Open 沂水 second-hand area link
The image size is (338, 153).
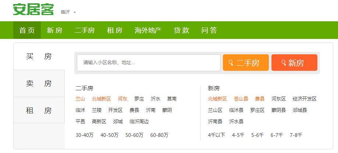156,99
